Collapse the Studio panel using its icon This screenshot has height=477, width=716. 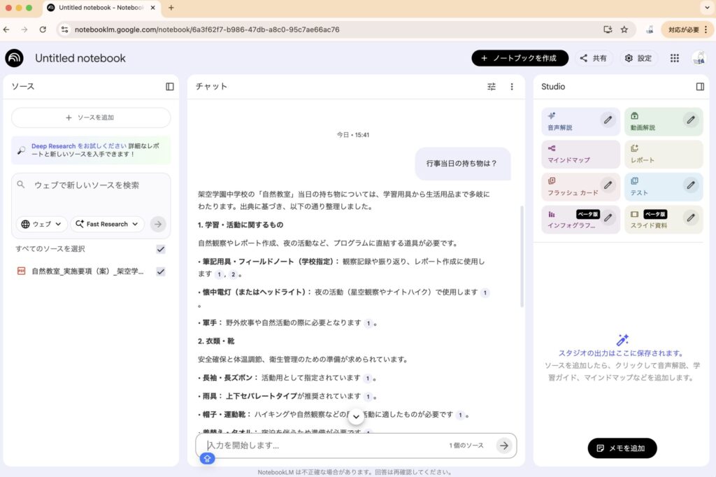point(700,87)
